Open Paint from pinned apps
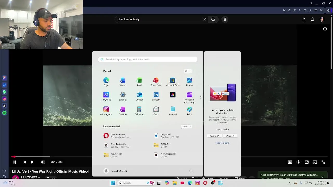This screenshot has width=333, height=187. click(x=189, y=111)
